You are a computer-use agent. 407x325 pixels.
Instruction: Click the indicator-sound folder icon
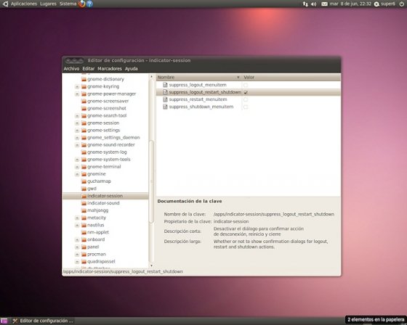84,203
